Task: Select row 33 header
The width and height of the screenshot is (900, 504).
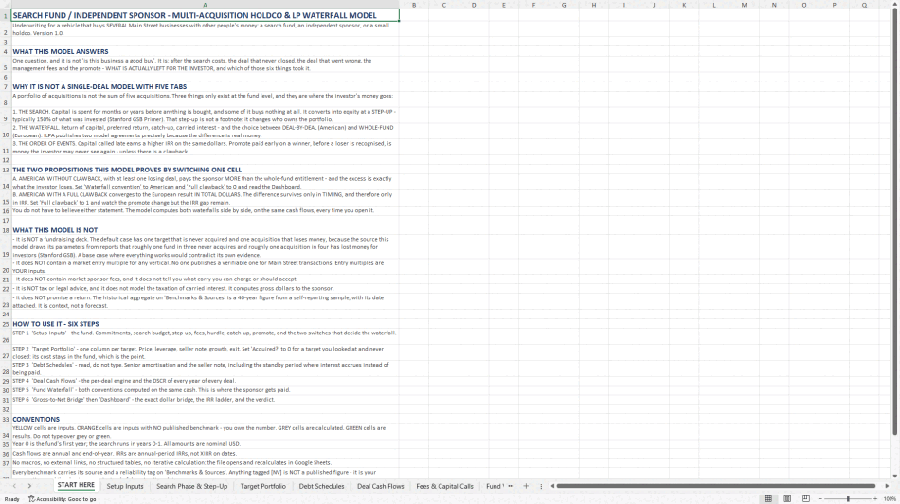Action: (5, 419)
